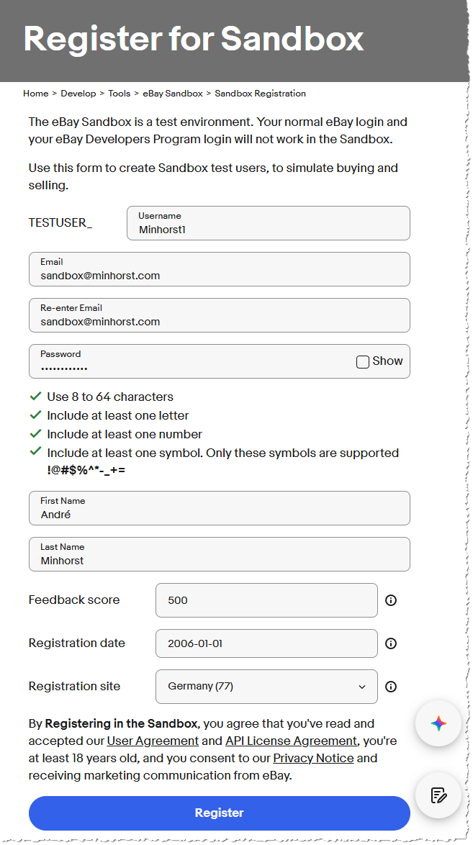Click the Registration site info icon
Screen dimensions: 473x845
[391, 687]
